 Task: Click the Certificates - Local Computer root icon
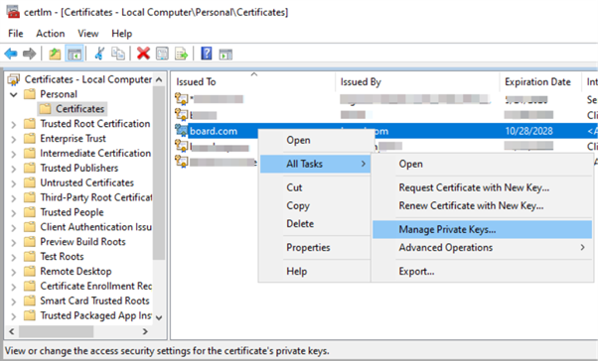point(13,79)
